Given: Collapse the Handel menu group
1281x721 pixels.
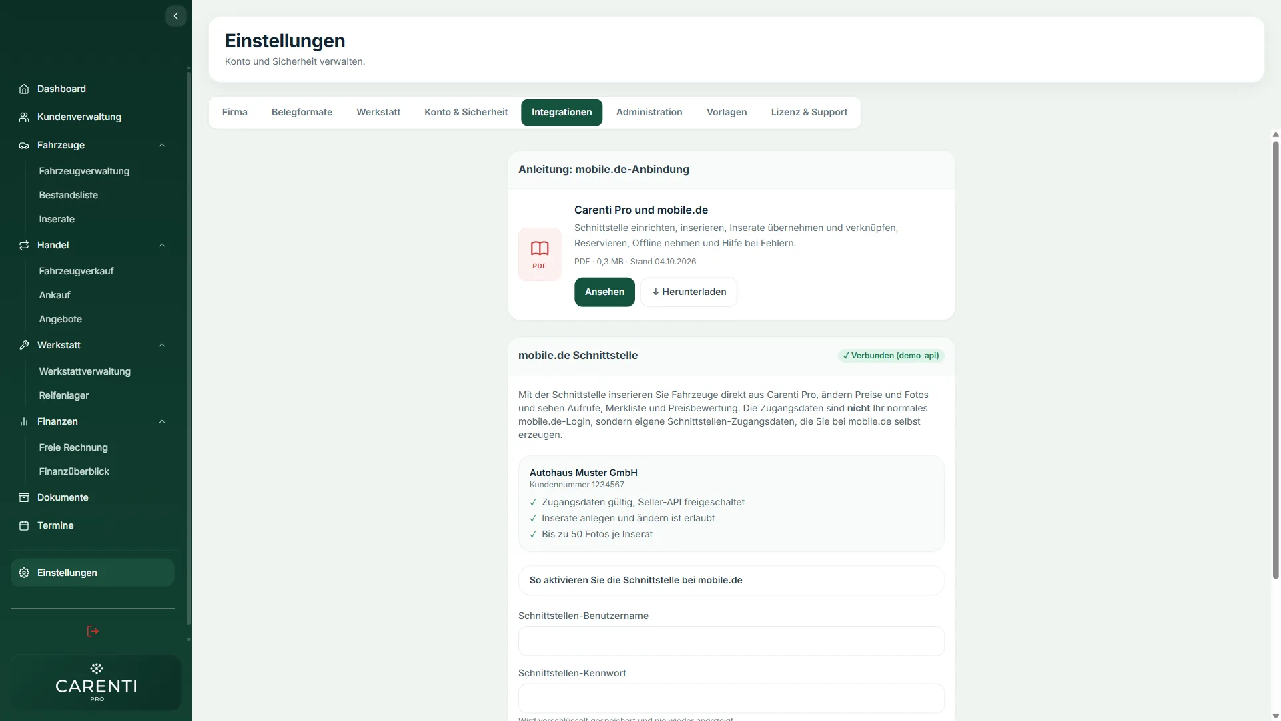Looking at the screenshot, I should point(162,245).
